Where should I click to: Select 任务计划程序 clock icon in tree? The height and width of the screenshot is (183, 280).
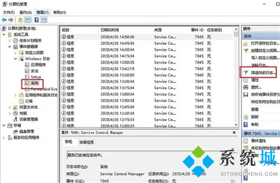16,41
